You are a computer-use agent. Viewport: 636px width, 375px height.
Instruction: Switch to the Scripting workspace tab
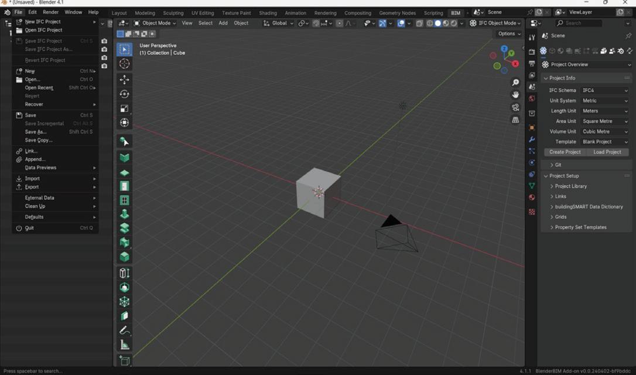433,13
